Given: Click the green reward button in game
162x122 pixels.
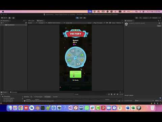Looking at the screenshot, I should click(76, 74).
